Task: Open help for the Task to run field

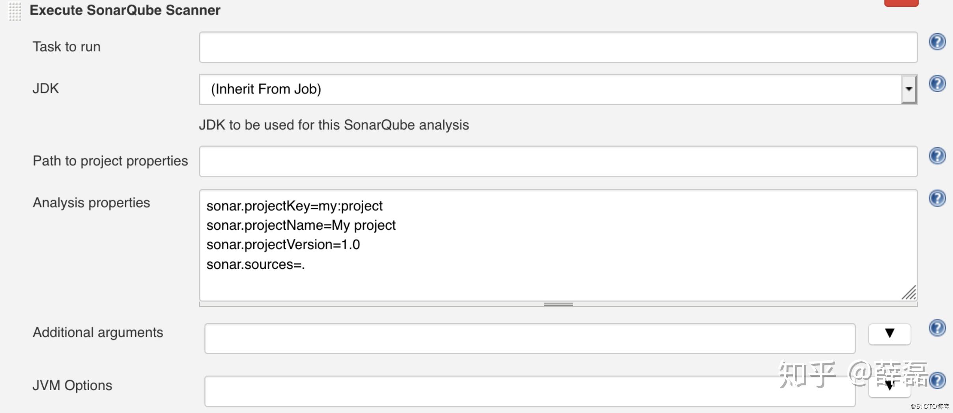Action: point(938,41)
